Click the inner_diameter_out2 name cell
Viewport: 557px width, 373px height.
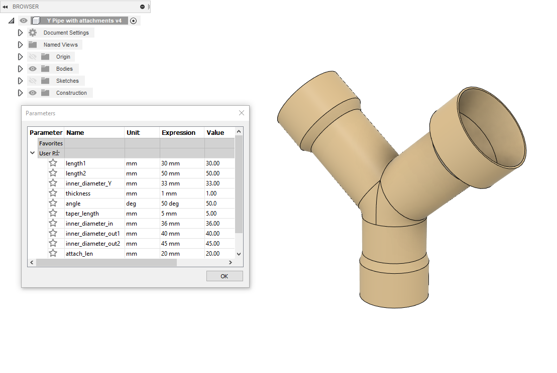pyautogui.click(x=94, y=244)
